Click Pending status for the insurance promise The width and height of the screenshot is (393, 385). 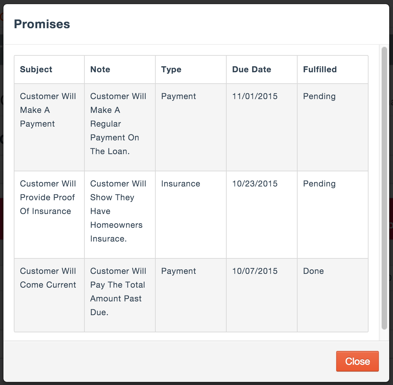(x=319, y=184)
